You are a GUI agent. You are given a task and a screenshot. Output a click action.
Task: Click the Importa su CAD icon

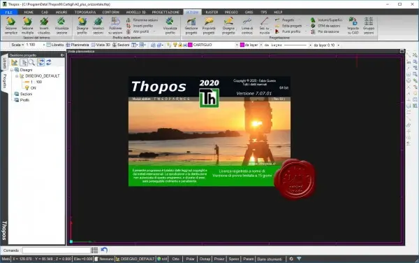pos(353,25)
